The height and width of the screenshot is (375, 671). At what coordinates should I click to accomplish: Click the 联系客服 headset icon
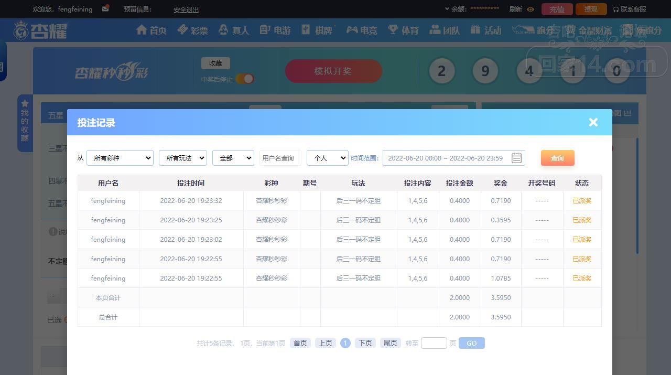click(x=616, y=9)
